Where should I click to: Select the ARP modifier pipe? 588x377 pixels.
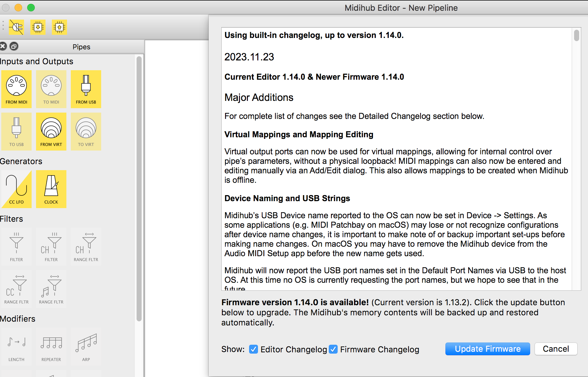[86, 346]
